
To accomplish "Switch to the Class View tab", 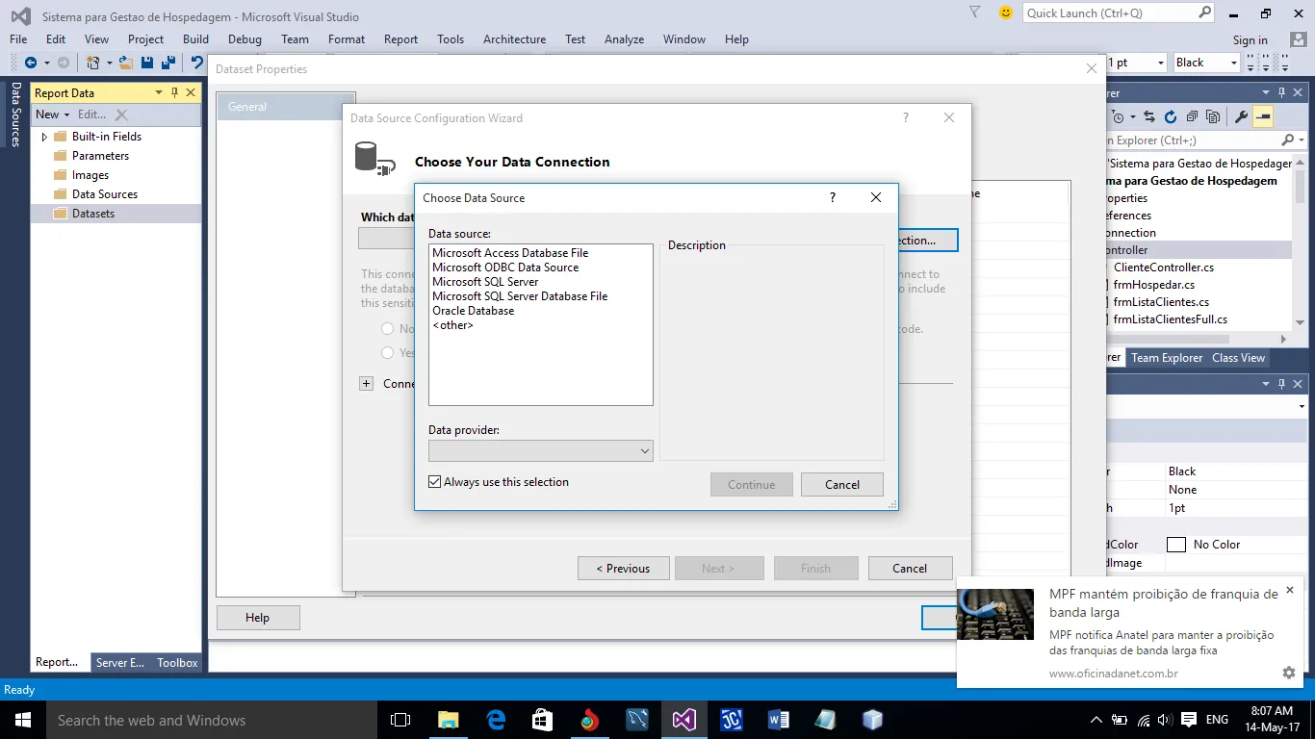I will tap(1238, 358).
